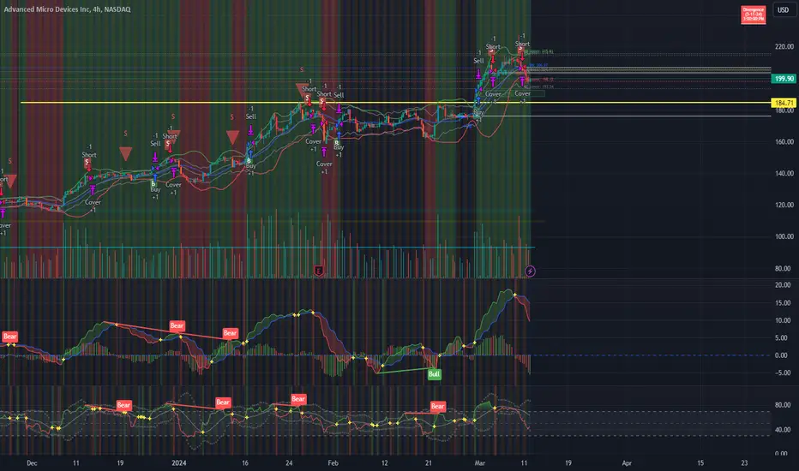Click the 15.00 MACD scale label
Image resolution: width=799 pixels, height=471 pixels.
pos(783,303)
